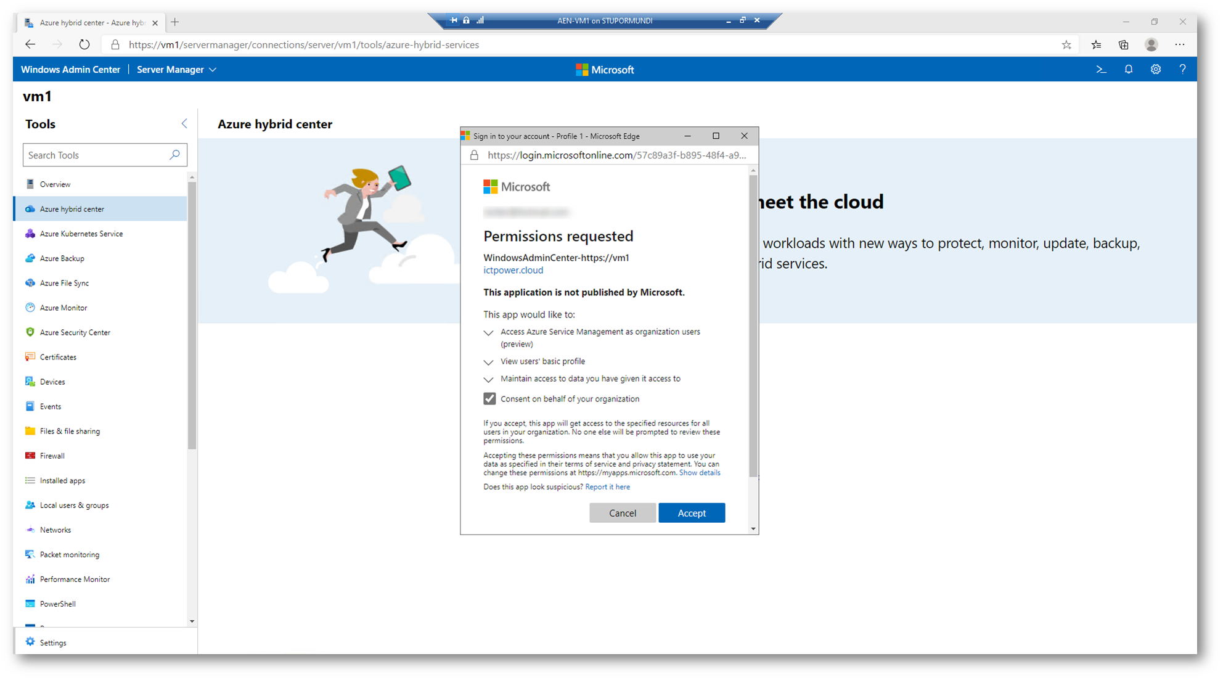Open the ictpower.cloud link

[513, 270]
